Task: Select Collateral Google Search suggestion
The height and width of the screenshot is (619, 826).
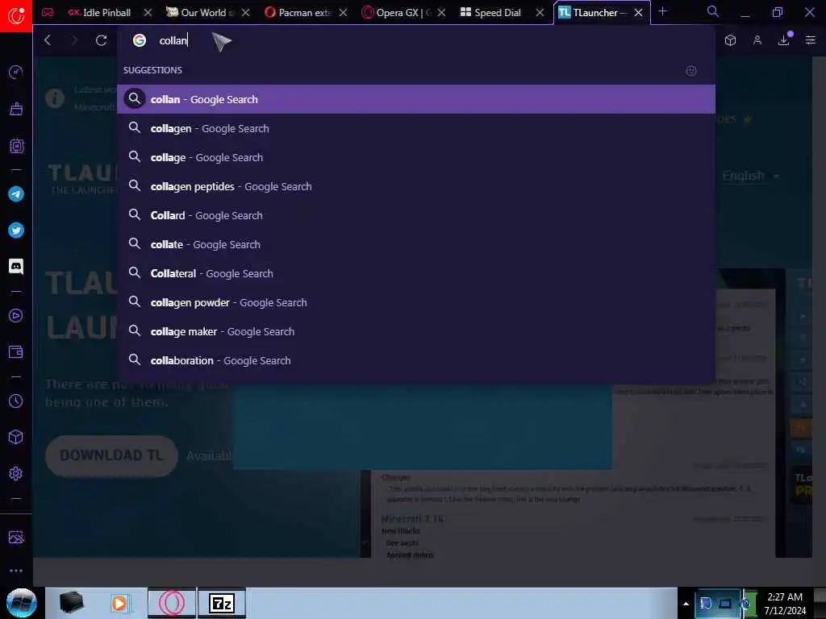Action: point(415,272)
